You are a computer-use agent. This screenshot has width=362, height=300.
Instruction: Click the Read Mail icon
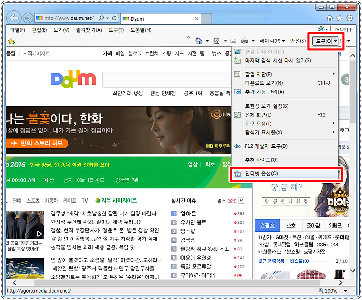pyautogui.click(x=233, y=41)
